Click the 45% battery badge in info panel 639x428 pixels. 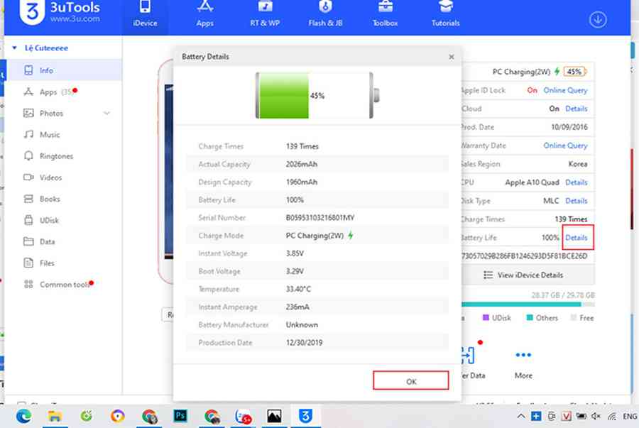[574, 72]
